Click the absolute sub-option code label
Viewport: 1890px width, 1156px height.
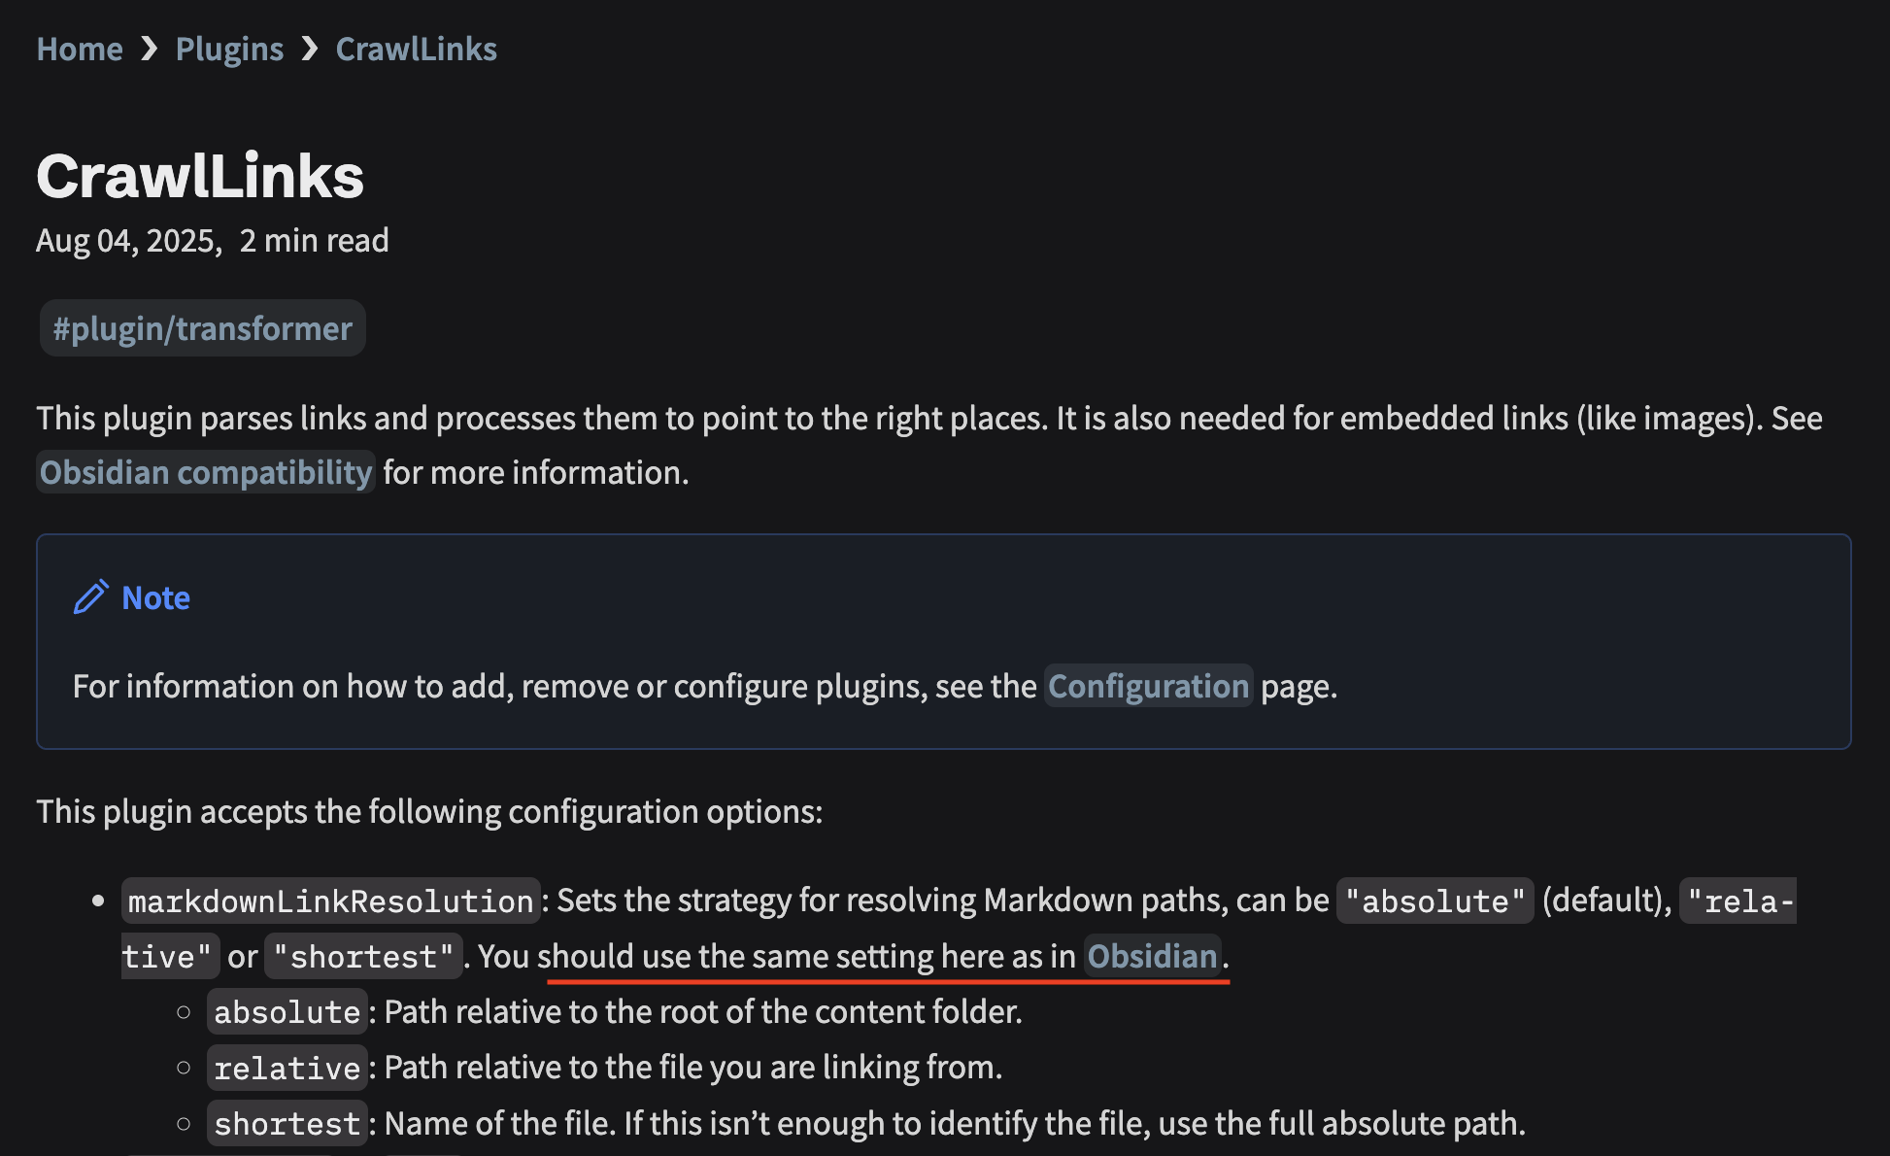pyautogui.click(x=287, y=1012)
